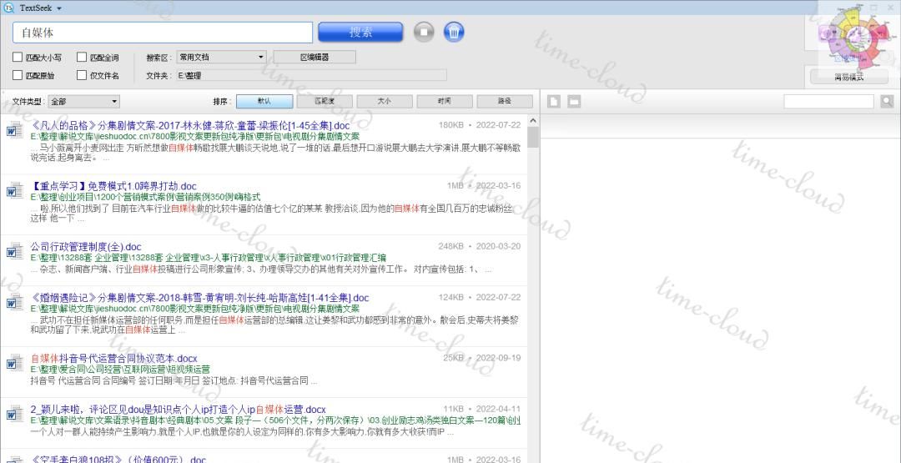Click the TextSeek logo icon in title bar
Image resolution: width=901 pixels, height=463 pixels.
(x=9, y=7)
